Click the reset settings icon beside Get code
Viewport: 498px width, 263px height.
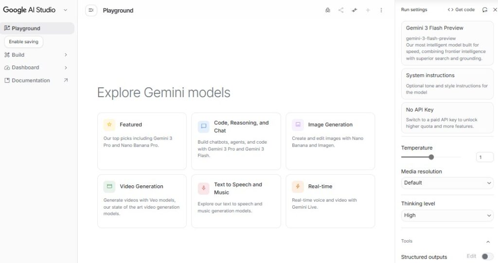(x=484, y=10)
